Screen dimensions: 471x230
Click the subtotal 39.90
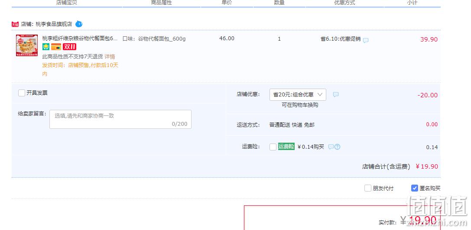[x=429, y=39]
